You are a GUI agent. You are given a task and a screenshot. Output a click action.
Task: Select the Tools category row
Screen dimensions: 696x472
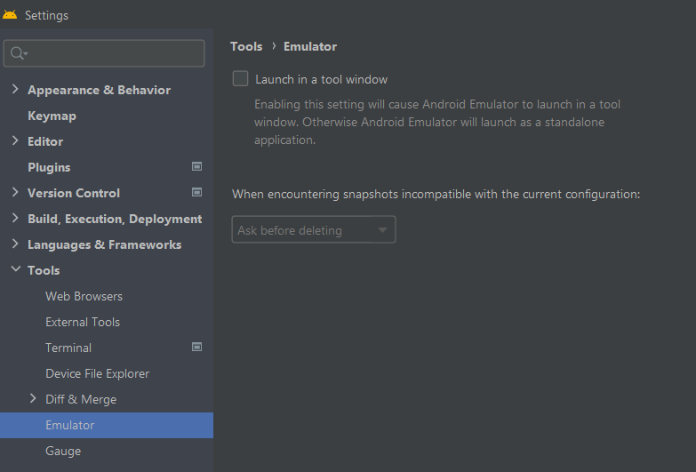click(107, 270)
